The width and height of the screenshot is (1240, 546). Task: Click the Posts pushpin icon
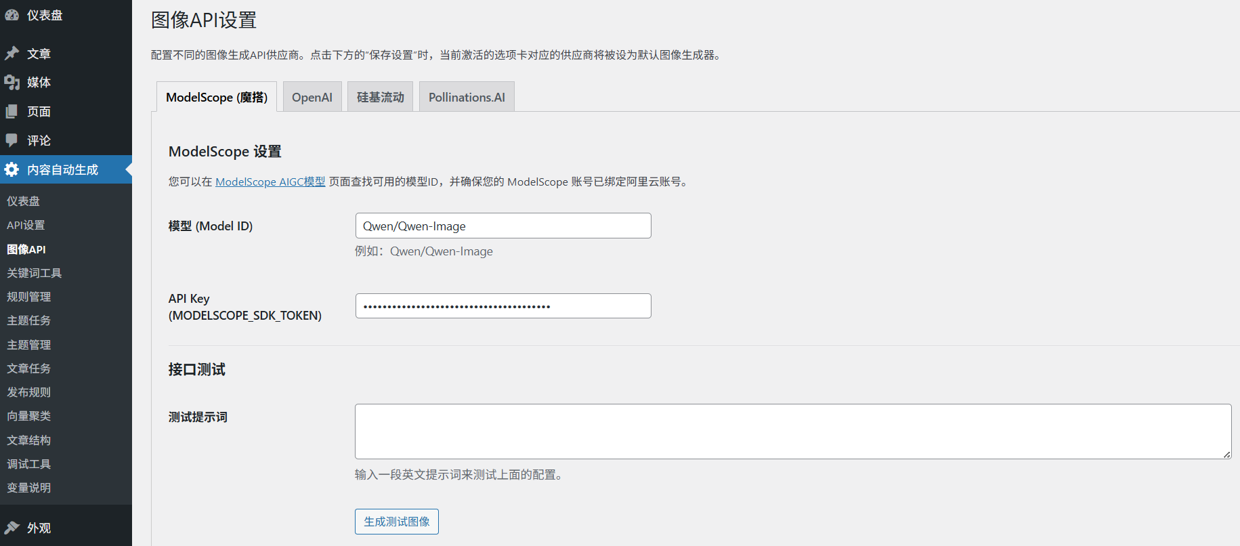point(12,54)
